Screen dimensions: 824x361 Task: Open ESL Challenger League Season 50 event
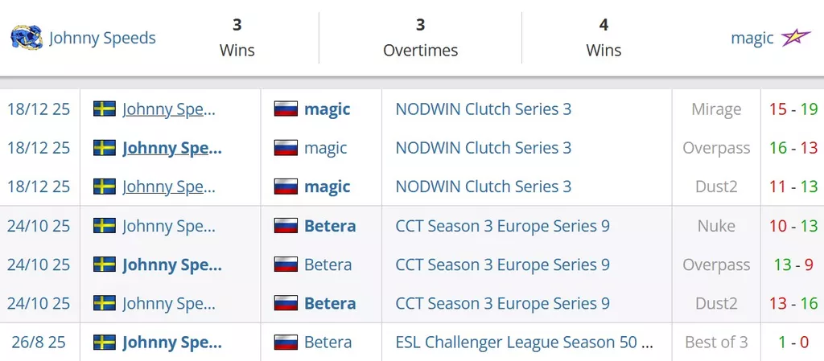[524, 343]
